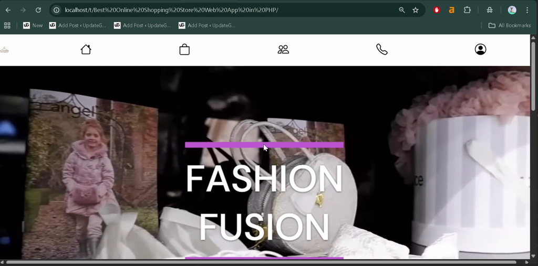This screenshot has height=266, width=538.
Task: Click the scroll-up arrow on the vertical scrollbar
Action: point(534,37)
